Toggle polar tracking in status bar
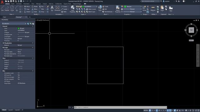 (x=159, y=110)
